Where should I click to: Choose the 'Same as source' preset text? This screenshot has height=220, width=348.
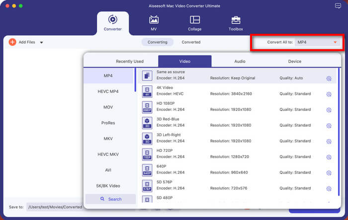click(171, 72)
